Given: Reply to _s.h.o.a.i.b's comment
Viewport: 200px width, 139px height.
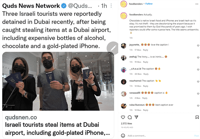Looking at the screenshot, I should pos(146,74).
